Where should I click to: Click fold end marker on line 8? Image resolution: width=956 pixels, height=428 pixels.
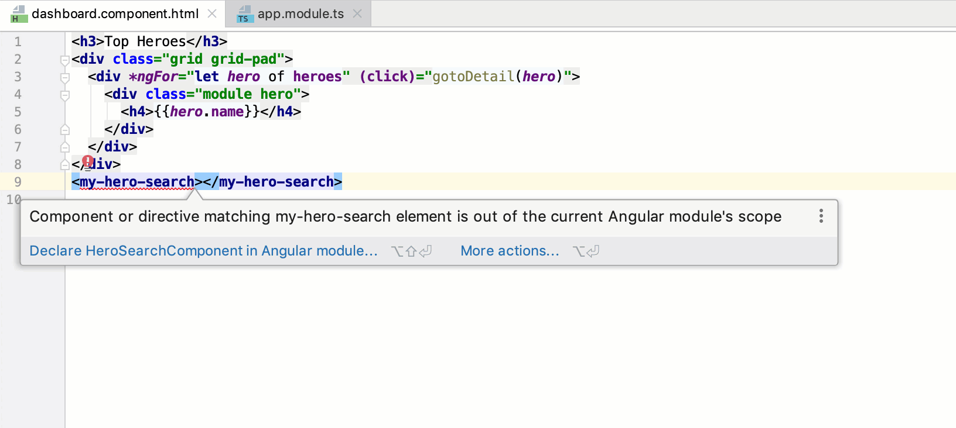pos(65,165)
